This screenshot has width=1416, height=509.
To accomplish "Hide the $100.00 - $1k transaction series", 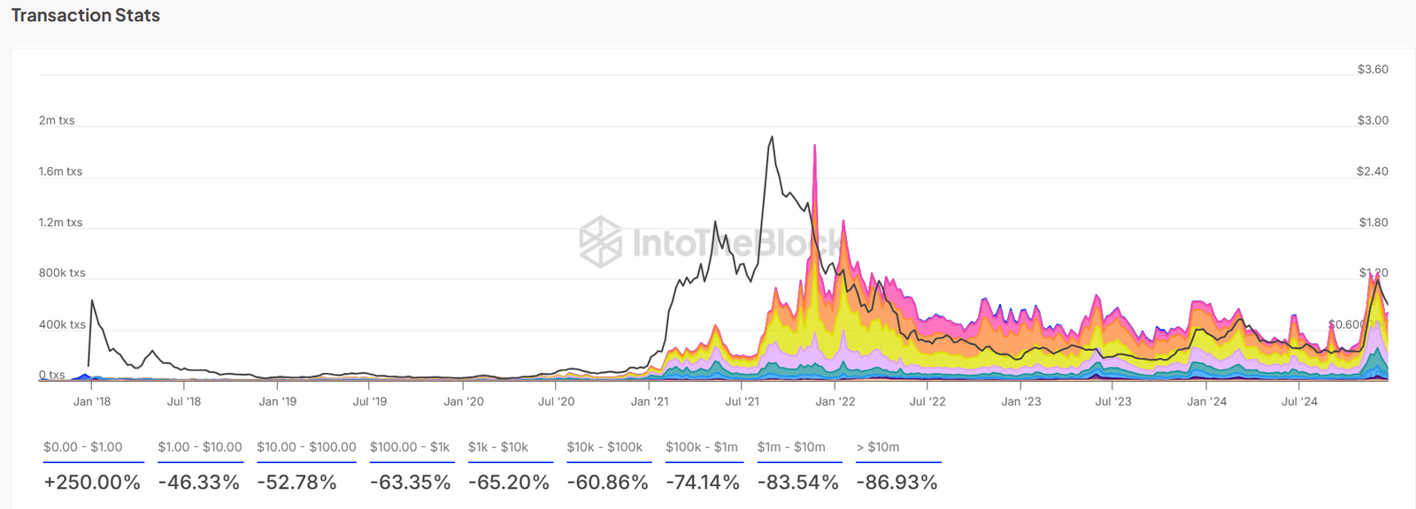I will click(x=410, y=447).
